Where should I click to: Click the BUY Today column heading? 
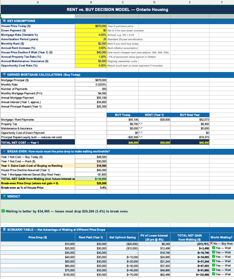click(x=123, y=115)
